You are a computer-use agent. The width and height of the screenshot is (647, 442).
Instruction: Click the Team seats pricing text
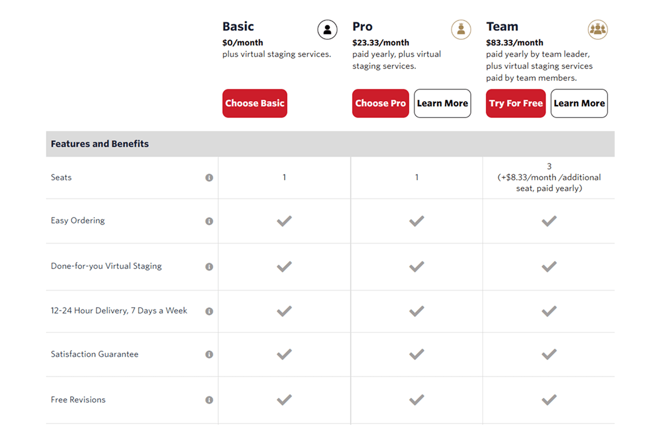coord(549,178)
